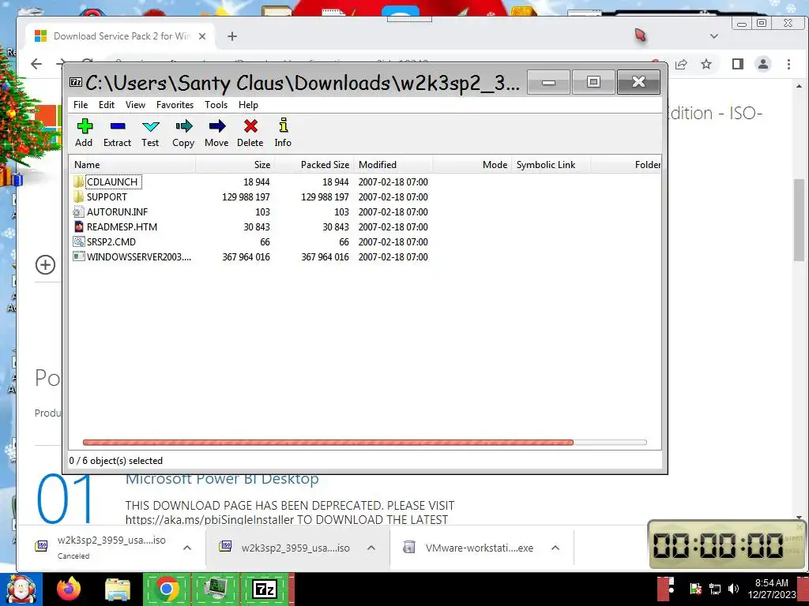Open the computer monitor app in taskbar
This screenshot has width=809, height=606.
click(x=215, y=589)
